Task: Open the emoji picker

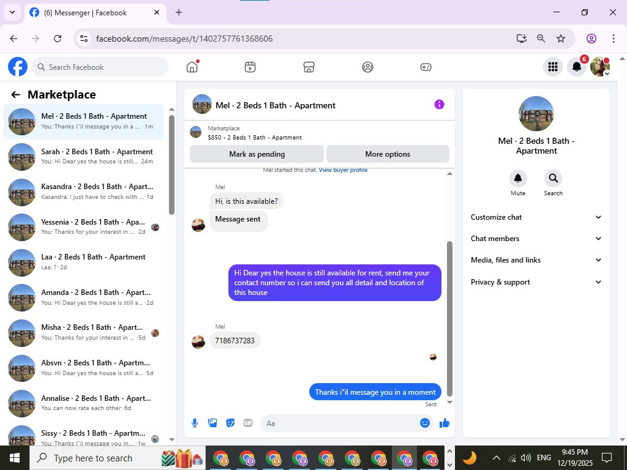Action: pos(425,423)
